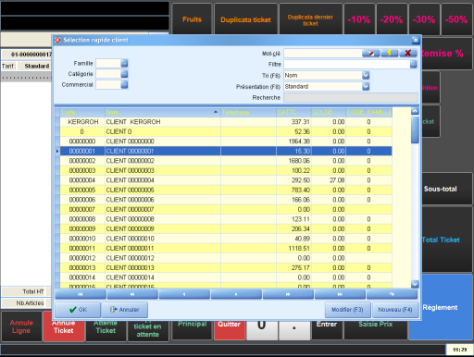Click CATTC value 783.40
Viewport: 474px width, 357px height.
tap(301, 190)
